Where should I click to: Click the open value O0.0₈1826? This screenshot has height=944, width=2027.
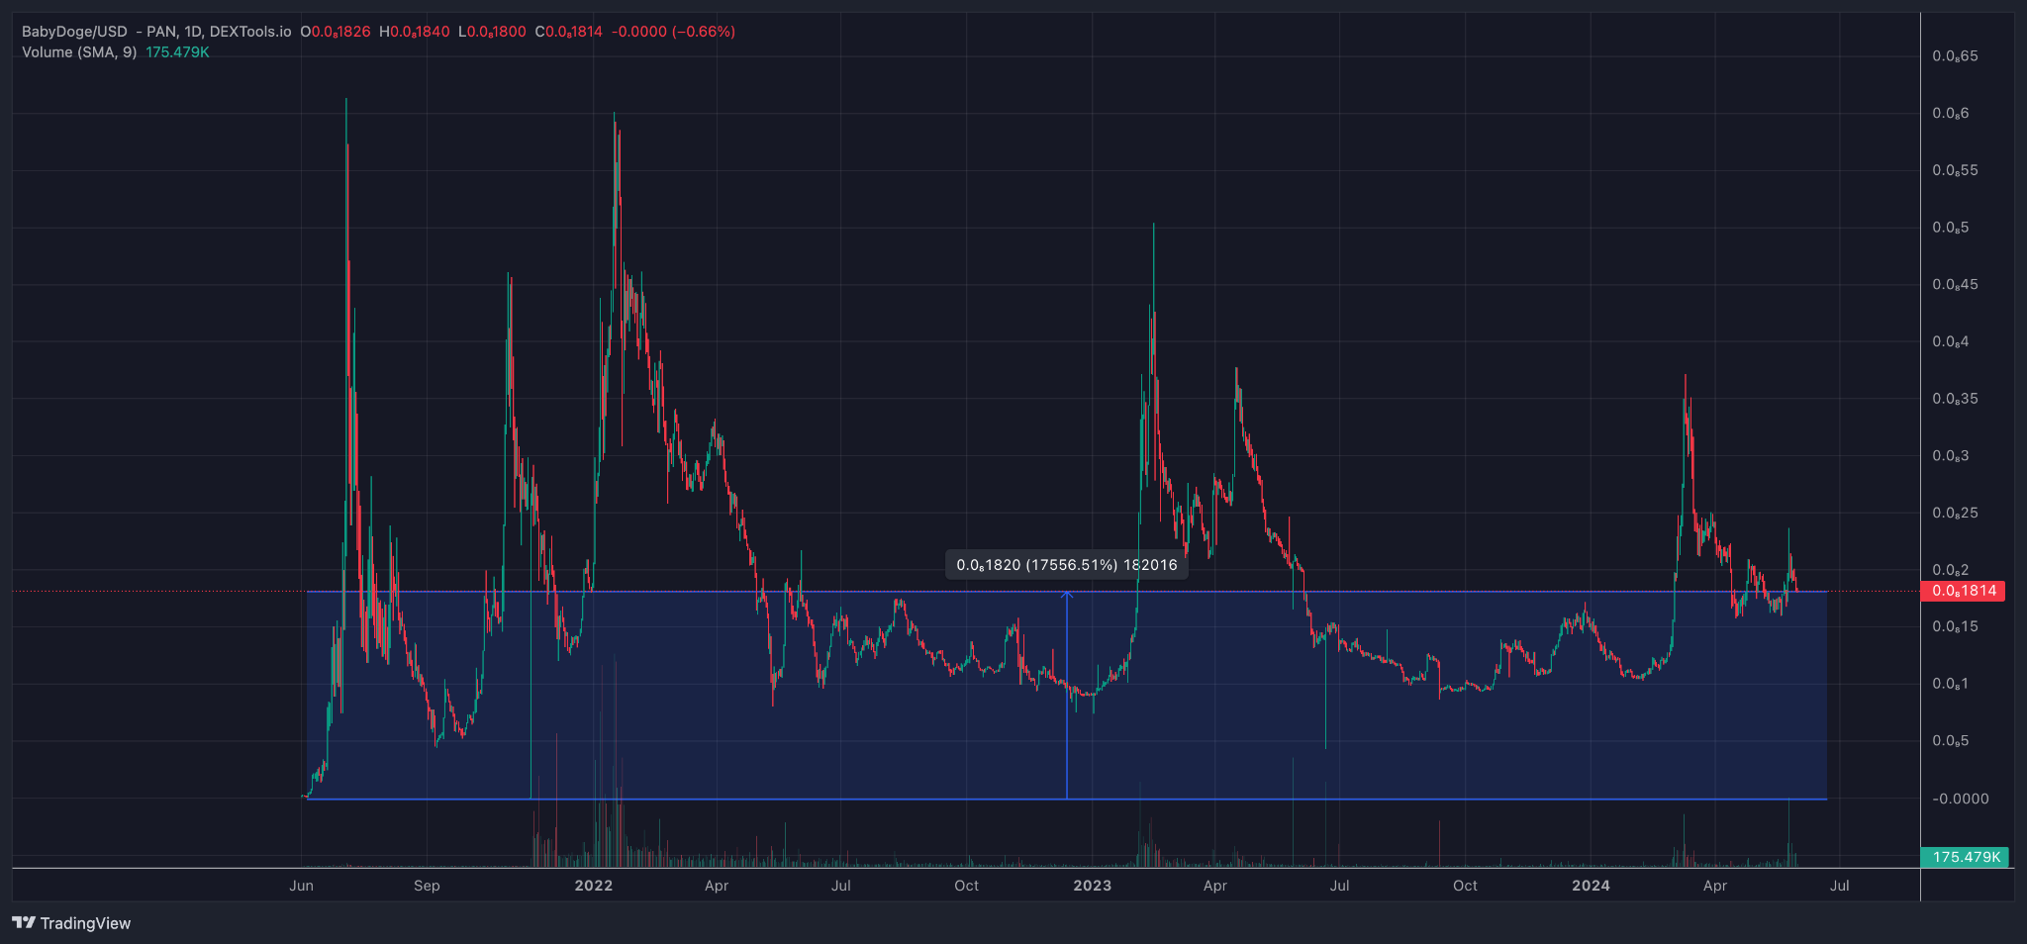336,32
